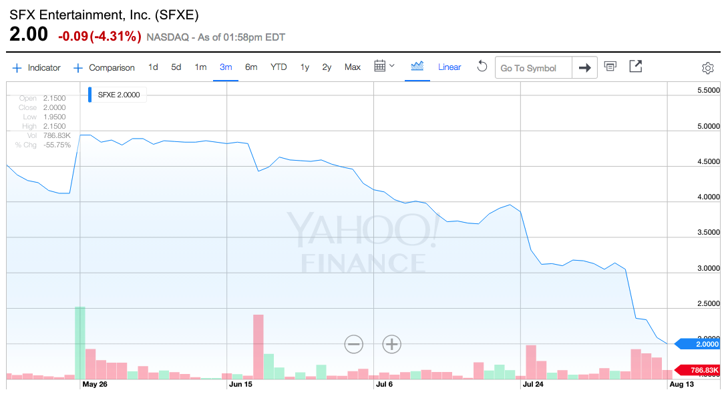
Task: Toggle the Linear scale option
Action: [x=449, y=67]
